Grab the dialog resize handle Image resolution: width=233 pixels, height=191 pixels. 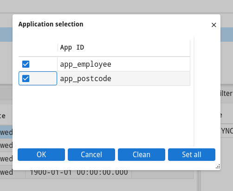coord(218,167)
